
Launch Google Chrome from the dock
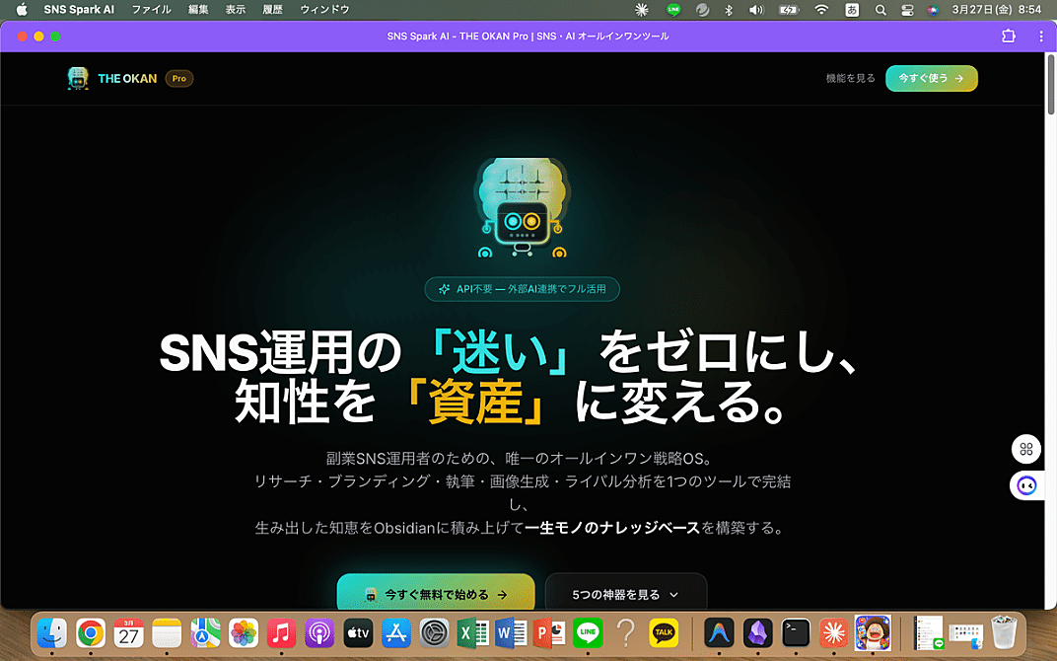91,632
